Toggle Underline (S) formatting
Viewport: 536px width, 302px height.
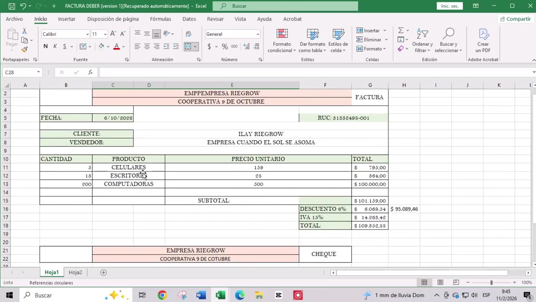pyautogui.click(x=64, y=47)
